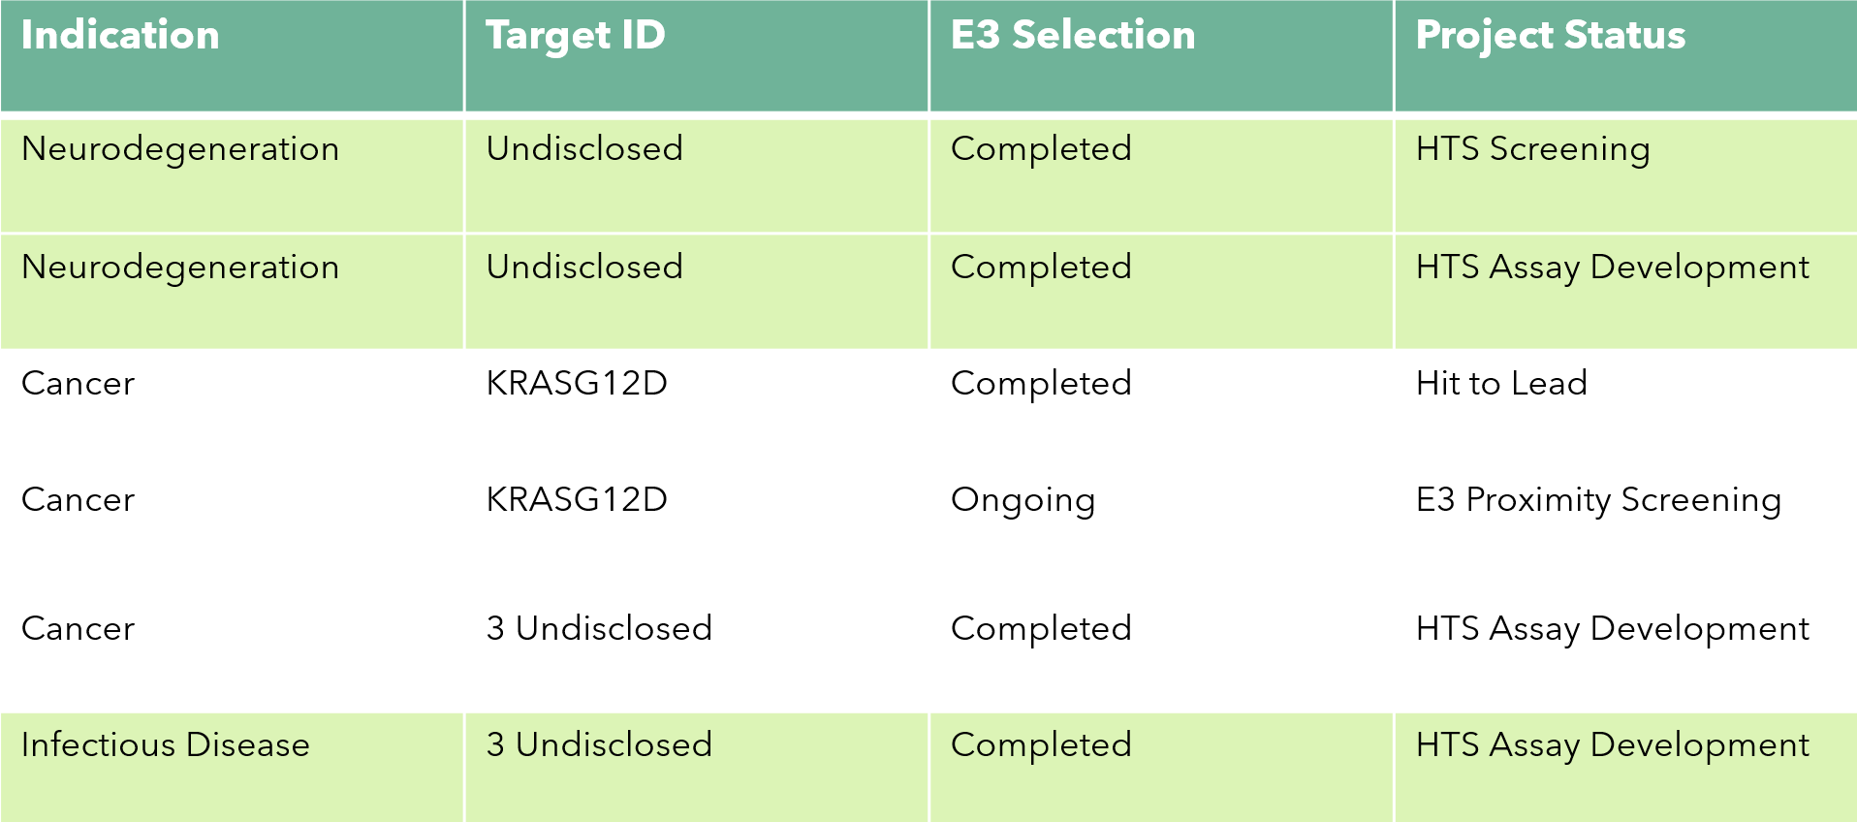Screen dimensions: 1857x822
Task: Click second Neurodegeneration row indication
Action: 180,268
